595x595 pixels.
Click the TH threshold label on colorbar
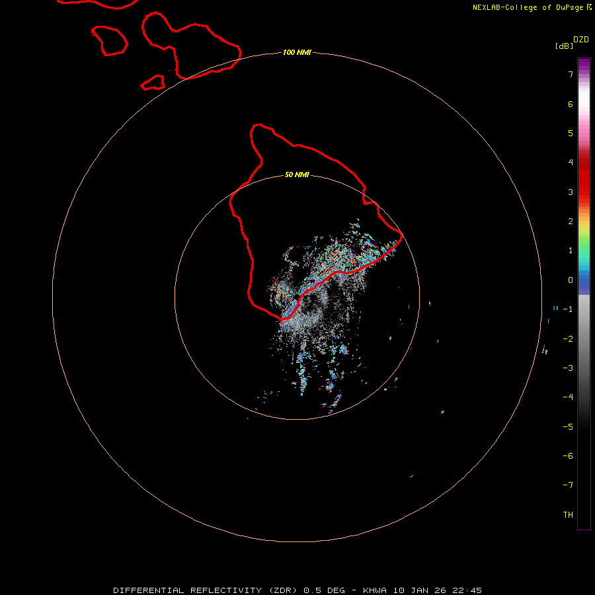click(568, 515)
